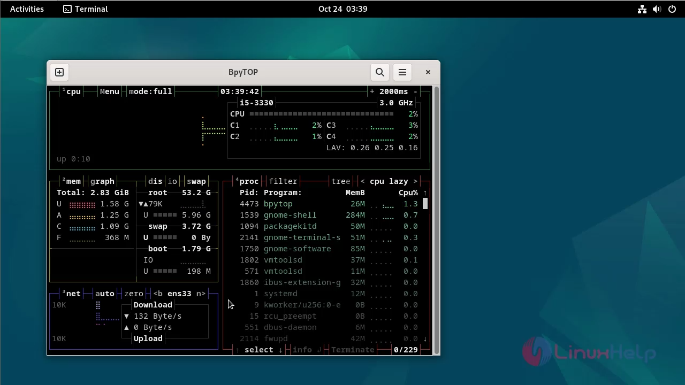The height and width of the screenshot is (385, 685).
Task: Toggle net auto scaling
Action: (x=104, y=294)
